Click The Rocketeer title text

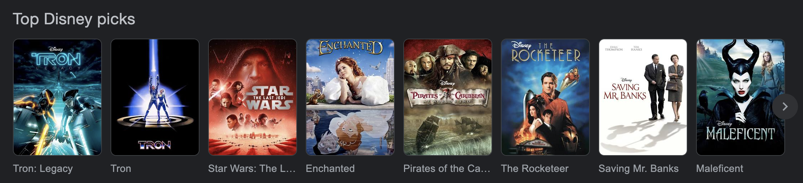[535, 168]
